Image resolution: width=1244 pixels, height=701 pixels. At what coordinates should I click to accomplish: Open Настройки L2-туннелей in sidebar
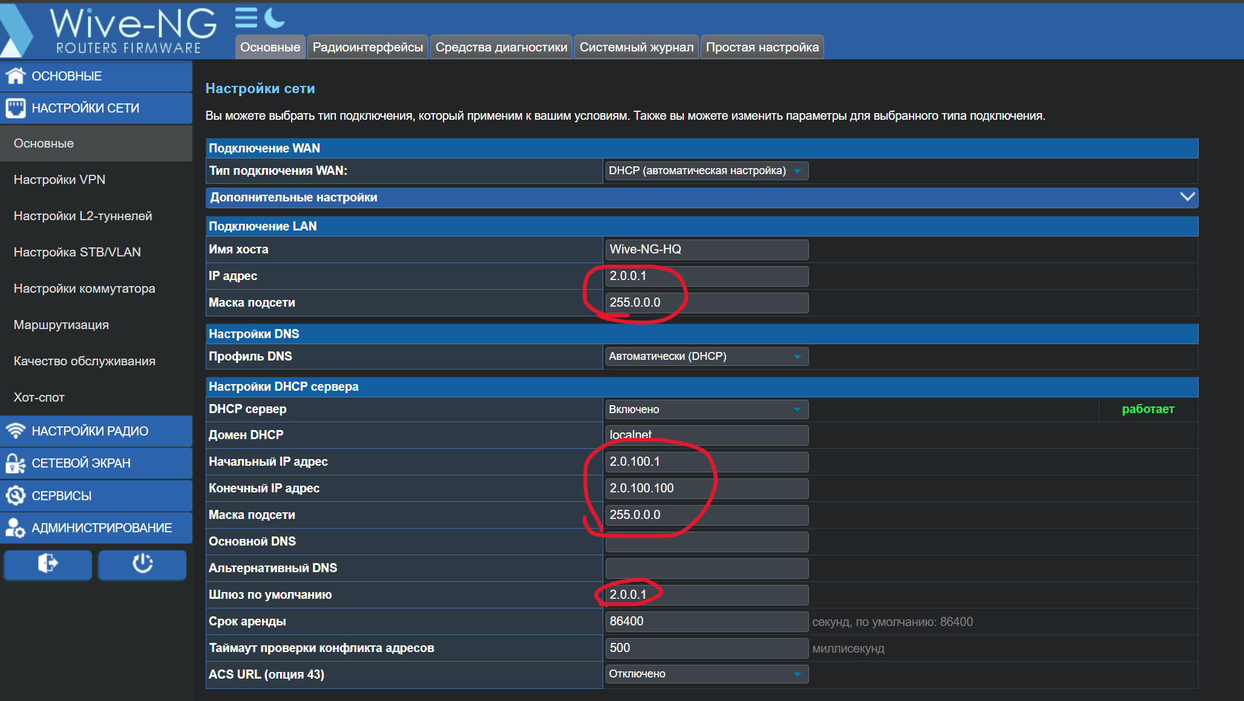(x=96, y=216)
